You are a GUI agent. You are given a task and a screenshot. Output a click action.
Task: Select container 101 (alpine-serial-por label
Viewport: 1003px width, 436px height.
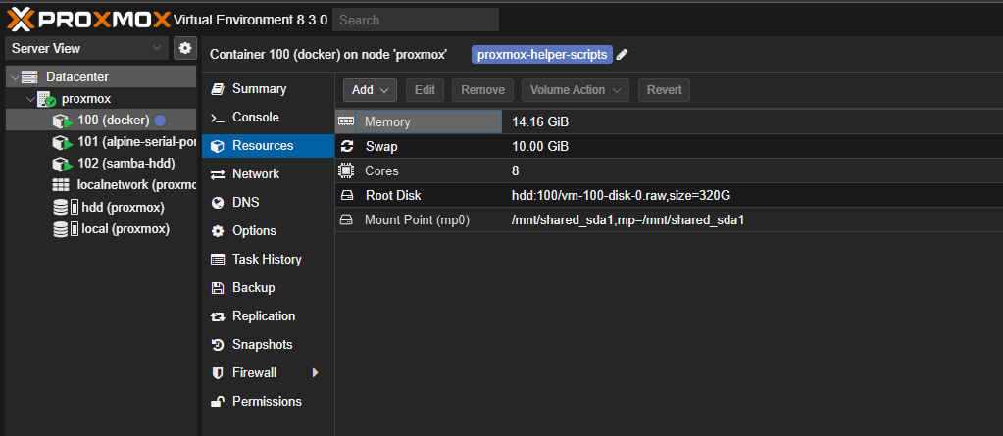136,142
